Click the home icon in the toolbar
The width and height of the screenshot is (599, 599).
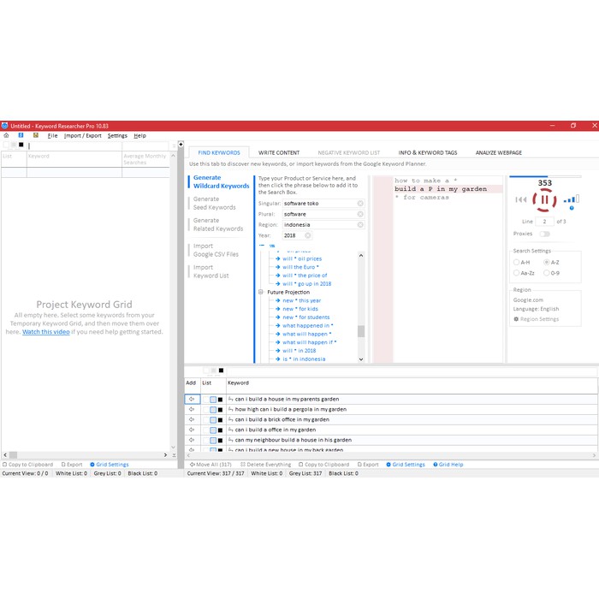click(6, 135)
